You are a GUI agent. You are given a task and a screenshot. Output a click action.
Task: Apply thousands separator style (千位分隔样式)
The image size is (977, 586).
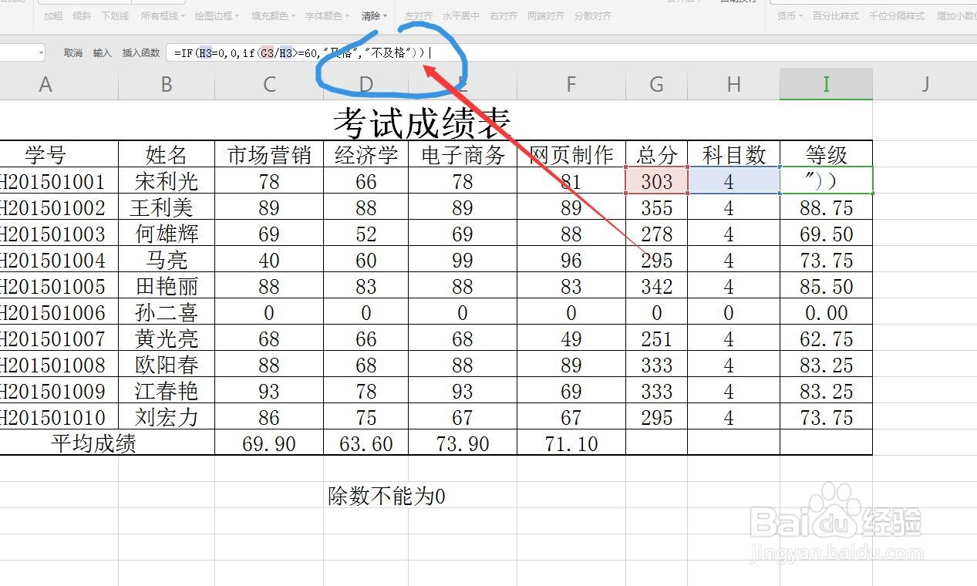coord(896,15)
